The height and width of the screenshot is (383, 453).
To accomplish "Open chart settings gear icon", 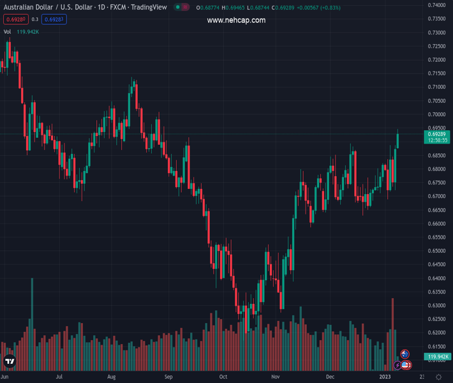I will click(439, 377).
